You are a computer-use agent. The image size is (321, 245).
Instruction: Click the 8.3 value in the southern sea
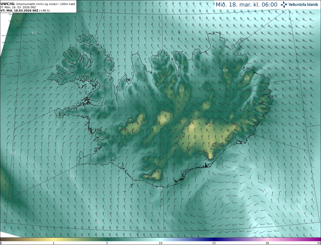point(99,222)
